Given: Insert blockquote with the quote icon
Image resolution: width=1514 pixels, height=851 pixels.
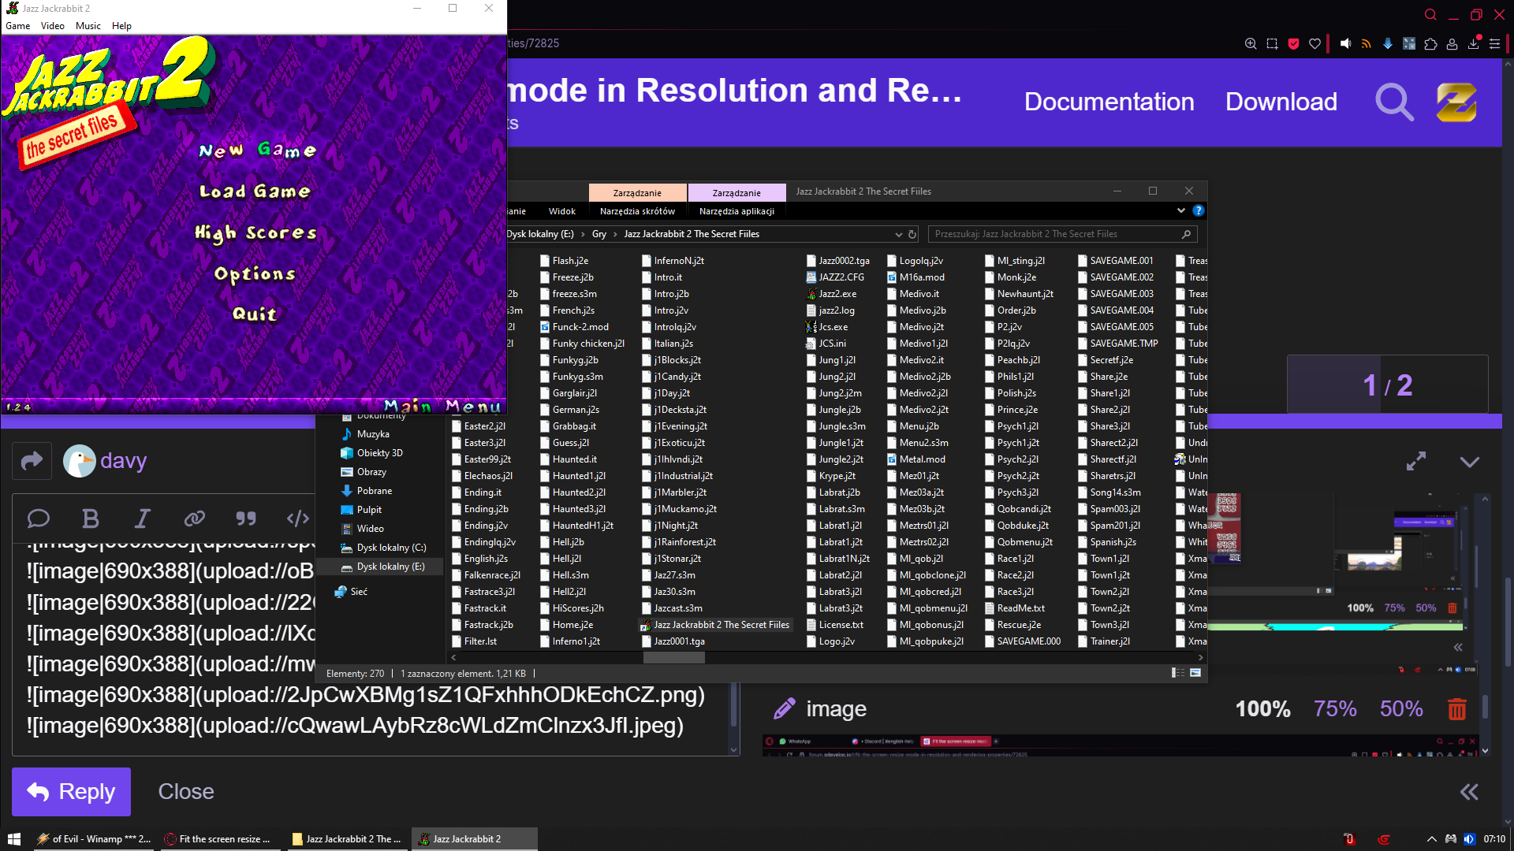Looking at the screenshot, I should click(246, 518).
